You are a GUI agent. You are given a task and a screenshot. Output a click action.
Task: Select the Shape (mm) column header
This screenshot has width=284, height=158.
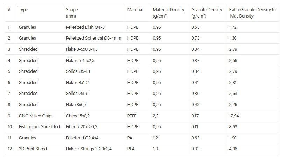(72, 13)
